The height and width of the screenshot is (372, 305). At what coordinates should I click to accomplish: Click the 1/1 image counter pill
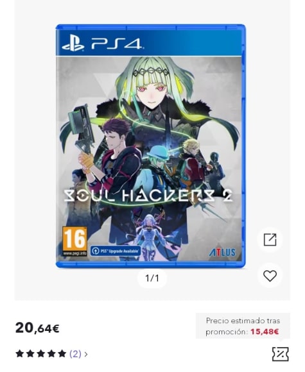[x=152, y=278]
